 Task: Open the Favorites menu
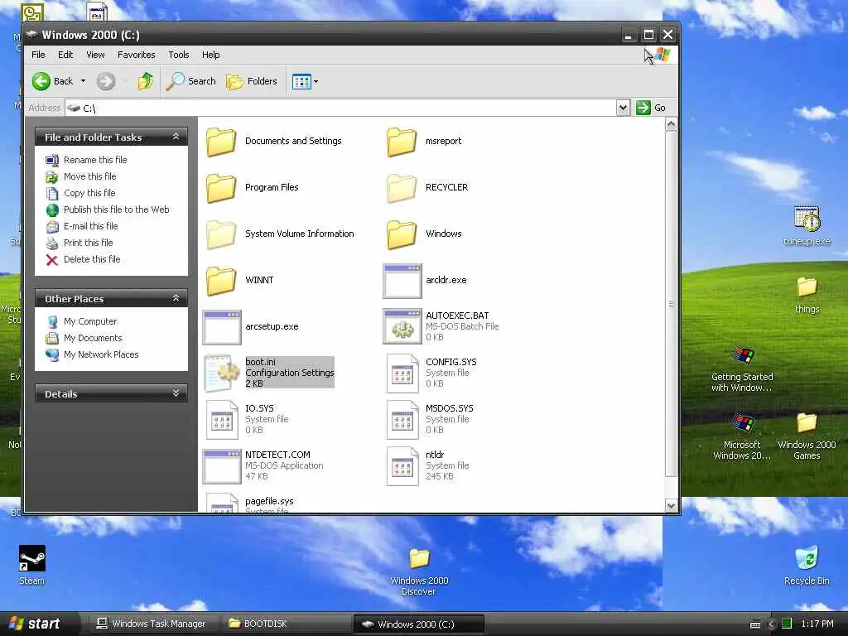tap(137, 55)
